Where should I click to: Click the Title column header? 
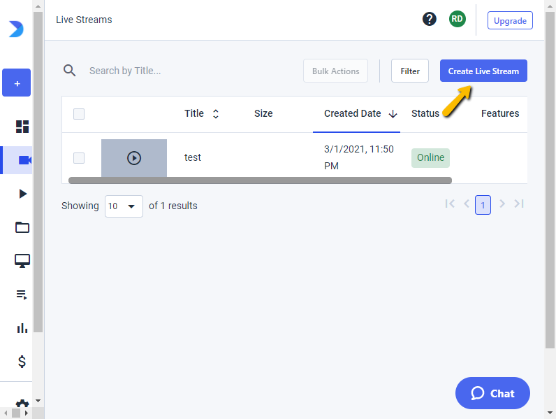(194, 113)
